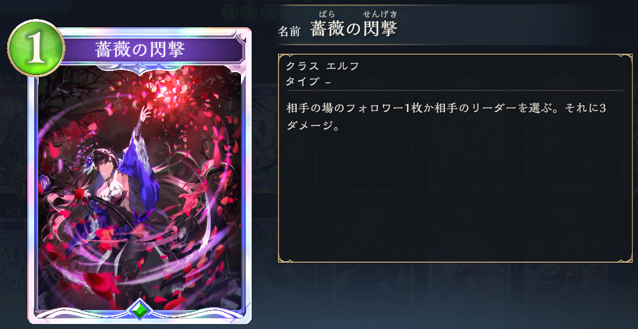
Task: Click the 薔薇の閃撃 title banner on the card
Action: click(x=140, y=50)
